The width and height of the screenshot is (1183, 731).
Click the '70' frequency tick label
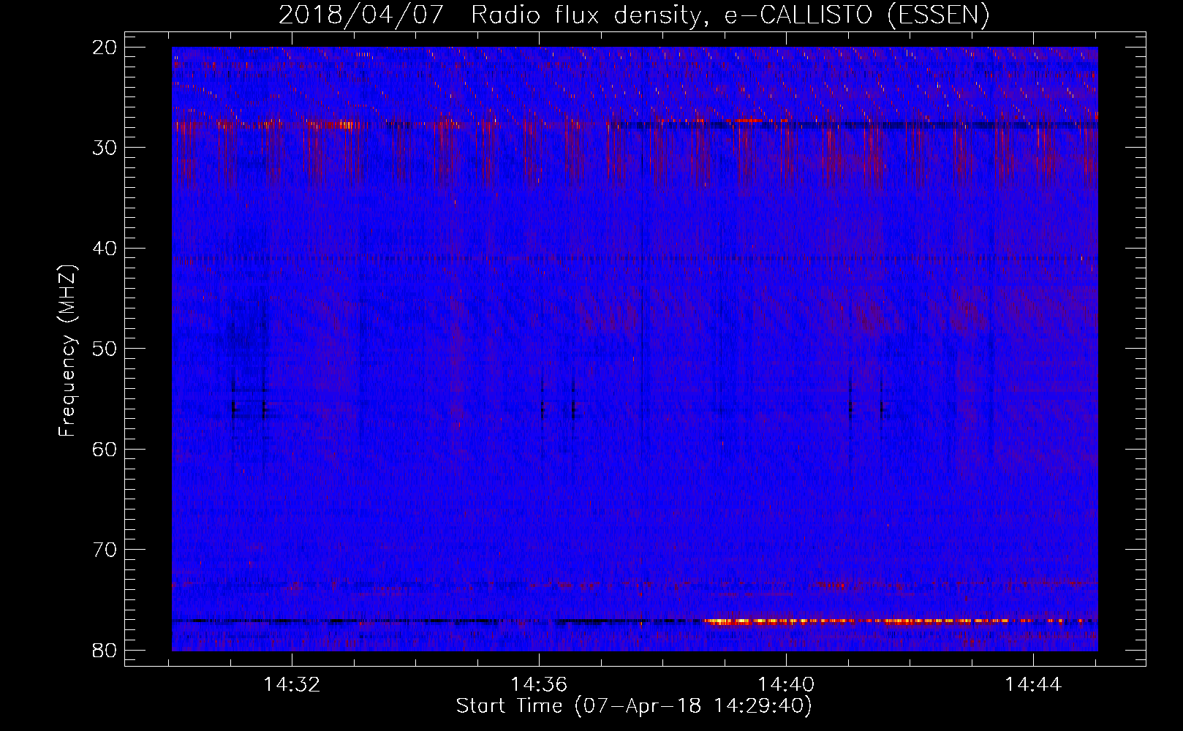(105, 550)
